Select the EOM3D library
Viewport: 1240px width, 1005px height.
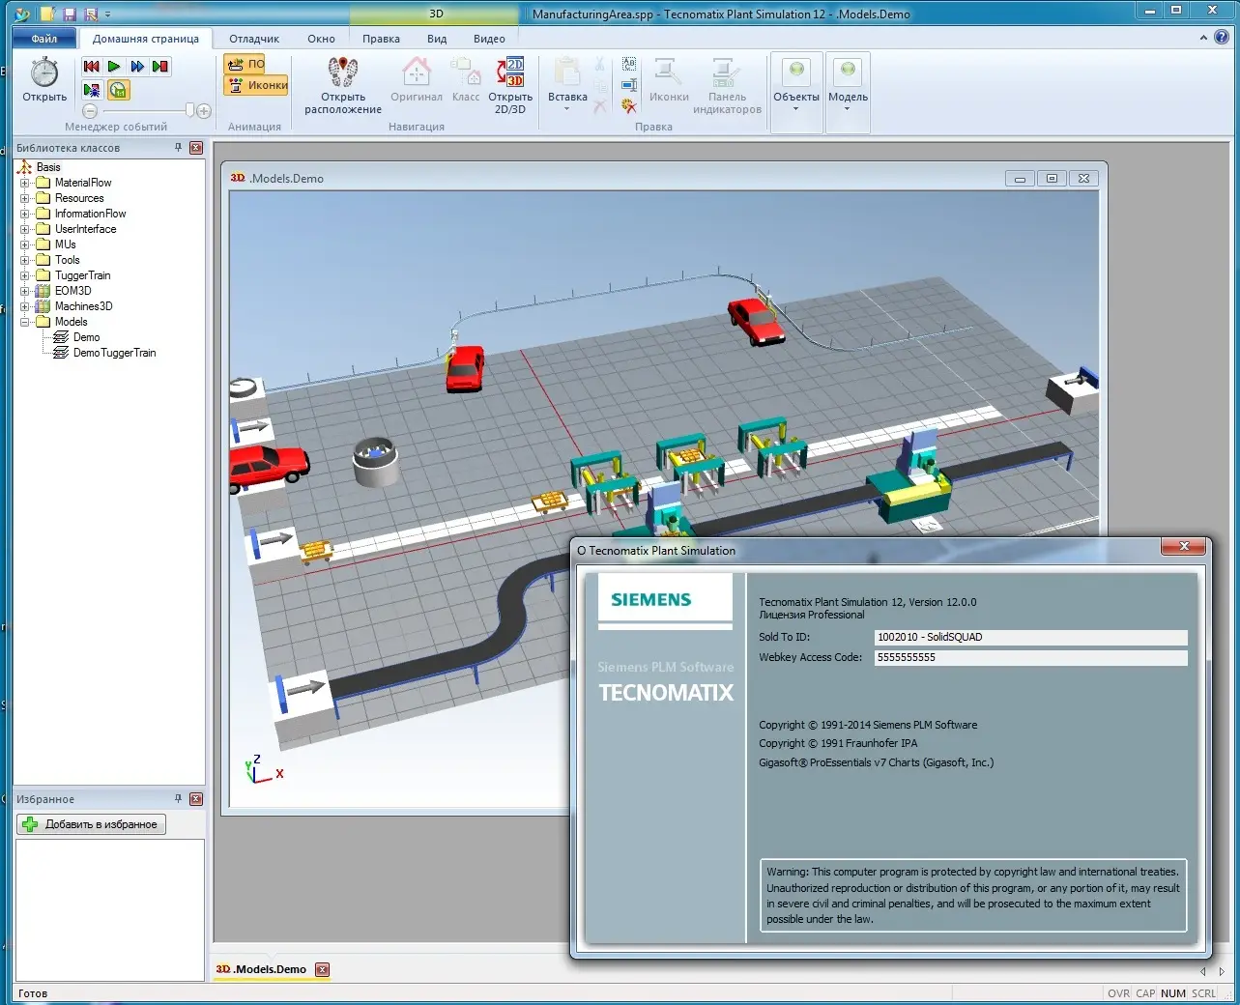point(72,291)
